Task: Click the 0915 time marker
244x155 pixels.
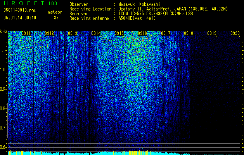Action: pyautogui.click(x=119, y=33)
